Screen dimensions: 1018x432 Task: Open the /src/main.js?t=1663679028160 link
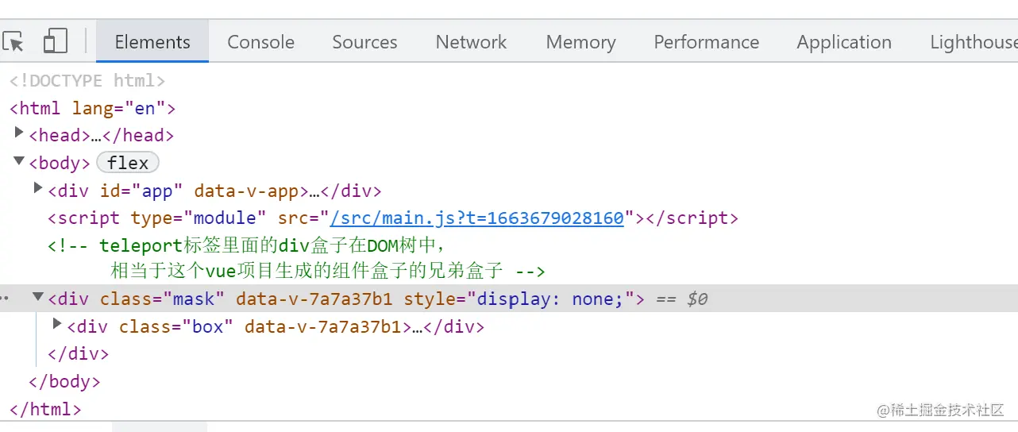pos(477,218)
